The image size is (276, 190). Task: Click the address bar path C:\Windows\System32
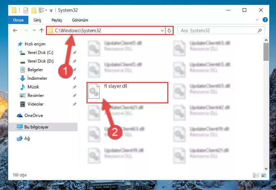[78, 30]
